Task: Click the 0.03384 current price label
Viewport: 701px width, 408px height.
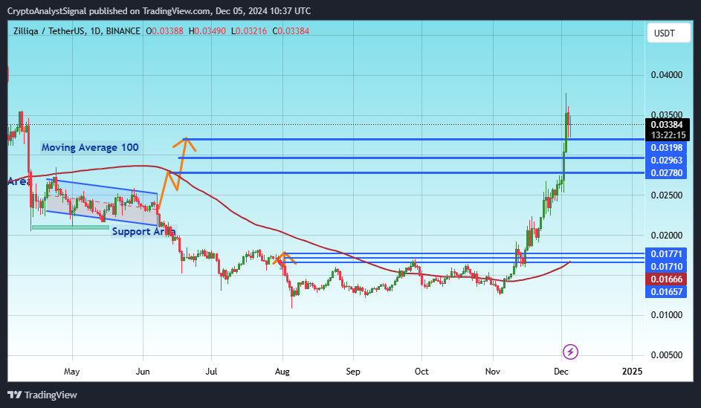Action: click(667, 125)
